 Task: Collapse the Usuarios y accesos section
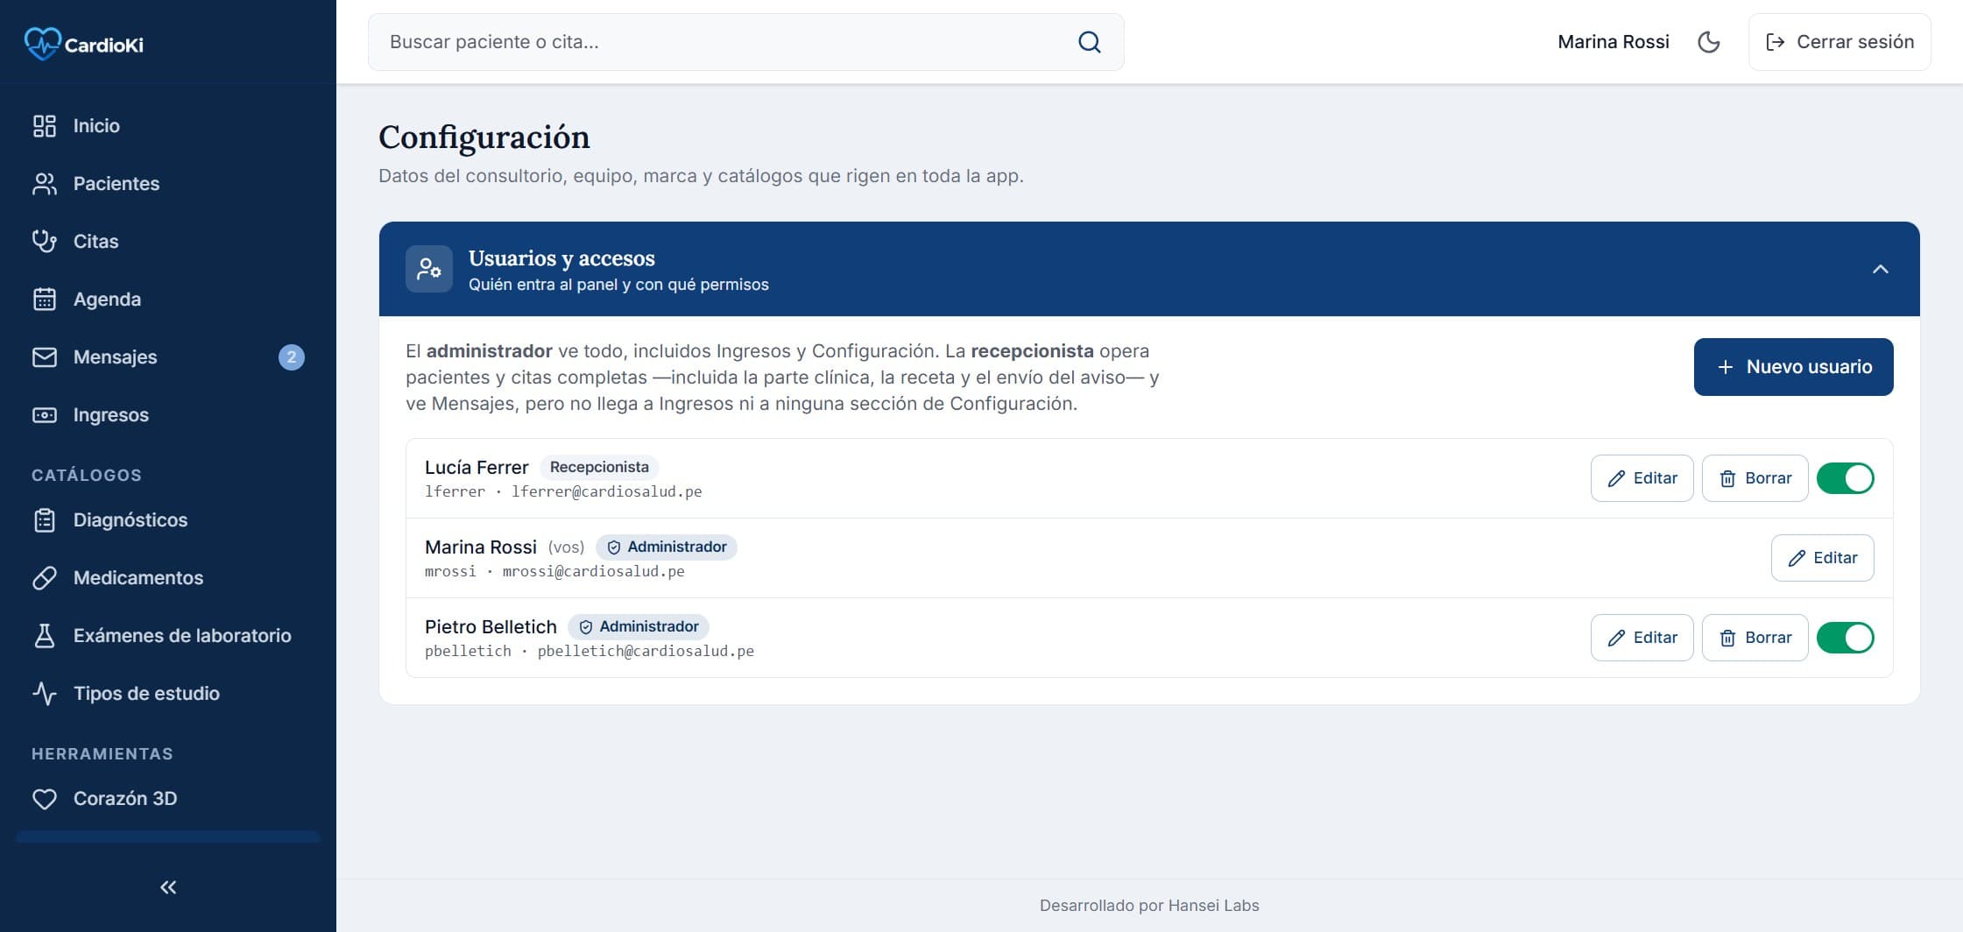coord(1880,269)
